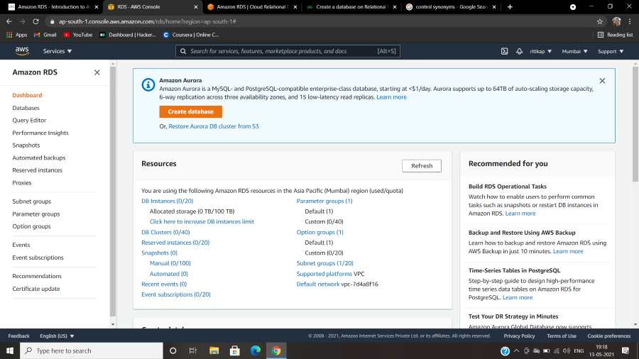The height and width of the screenshot is (359, 639).
Task: Open the YouTube bookmark
Action: pos(78,35)
